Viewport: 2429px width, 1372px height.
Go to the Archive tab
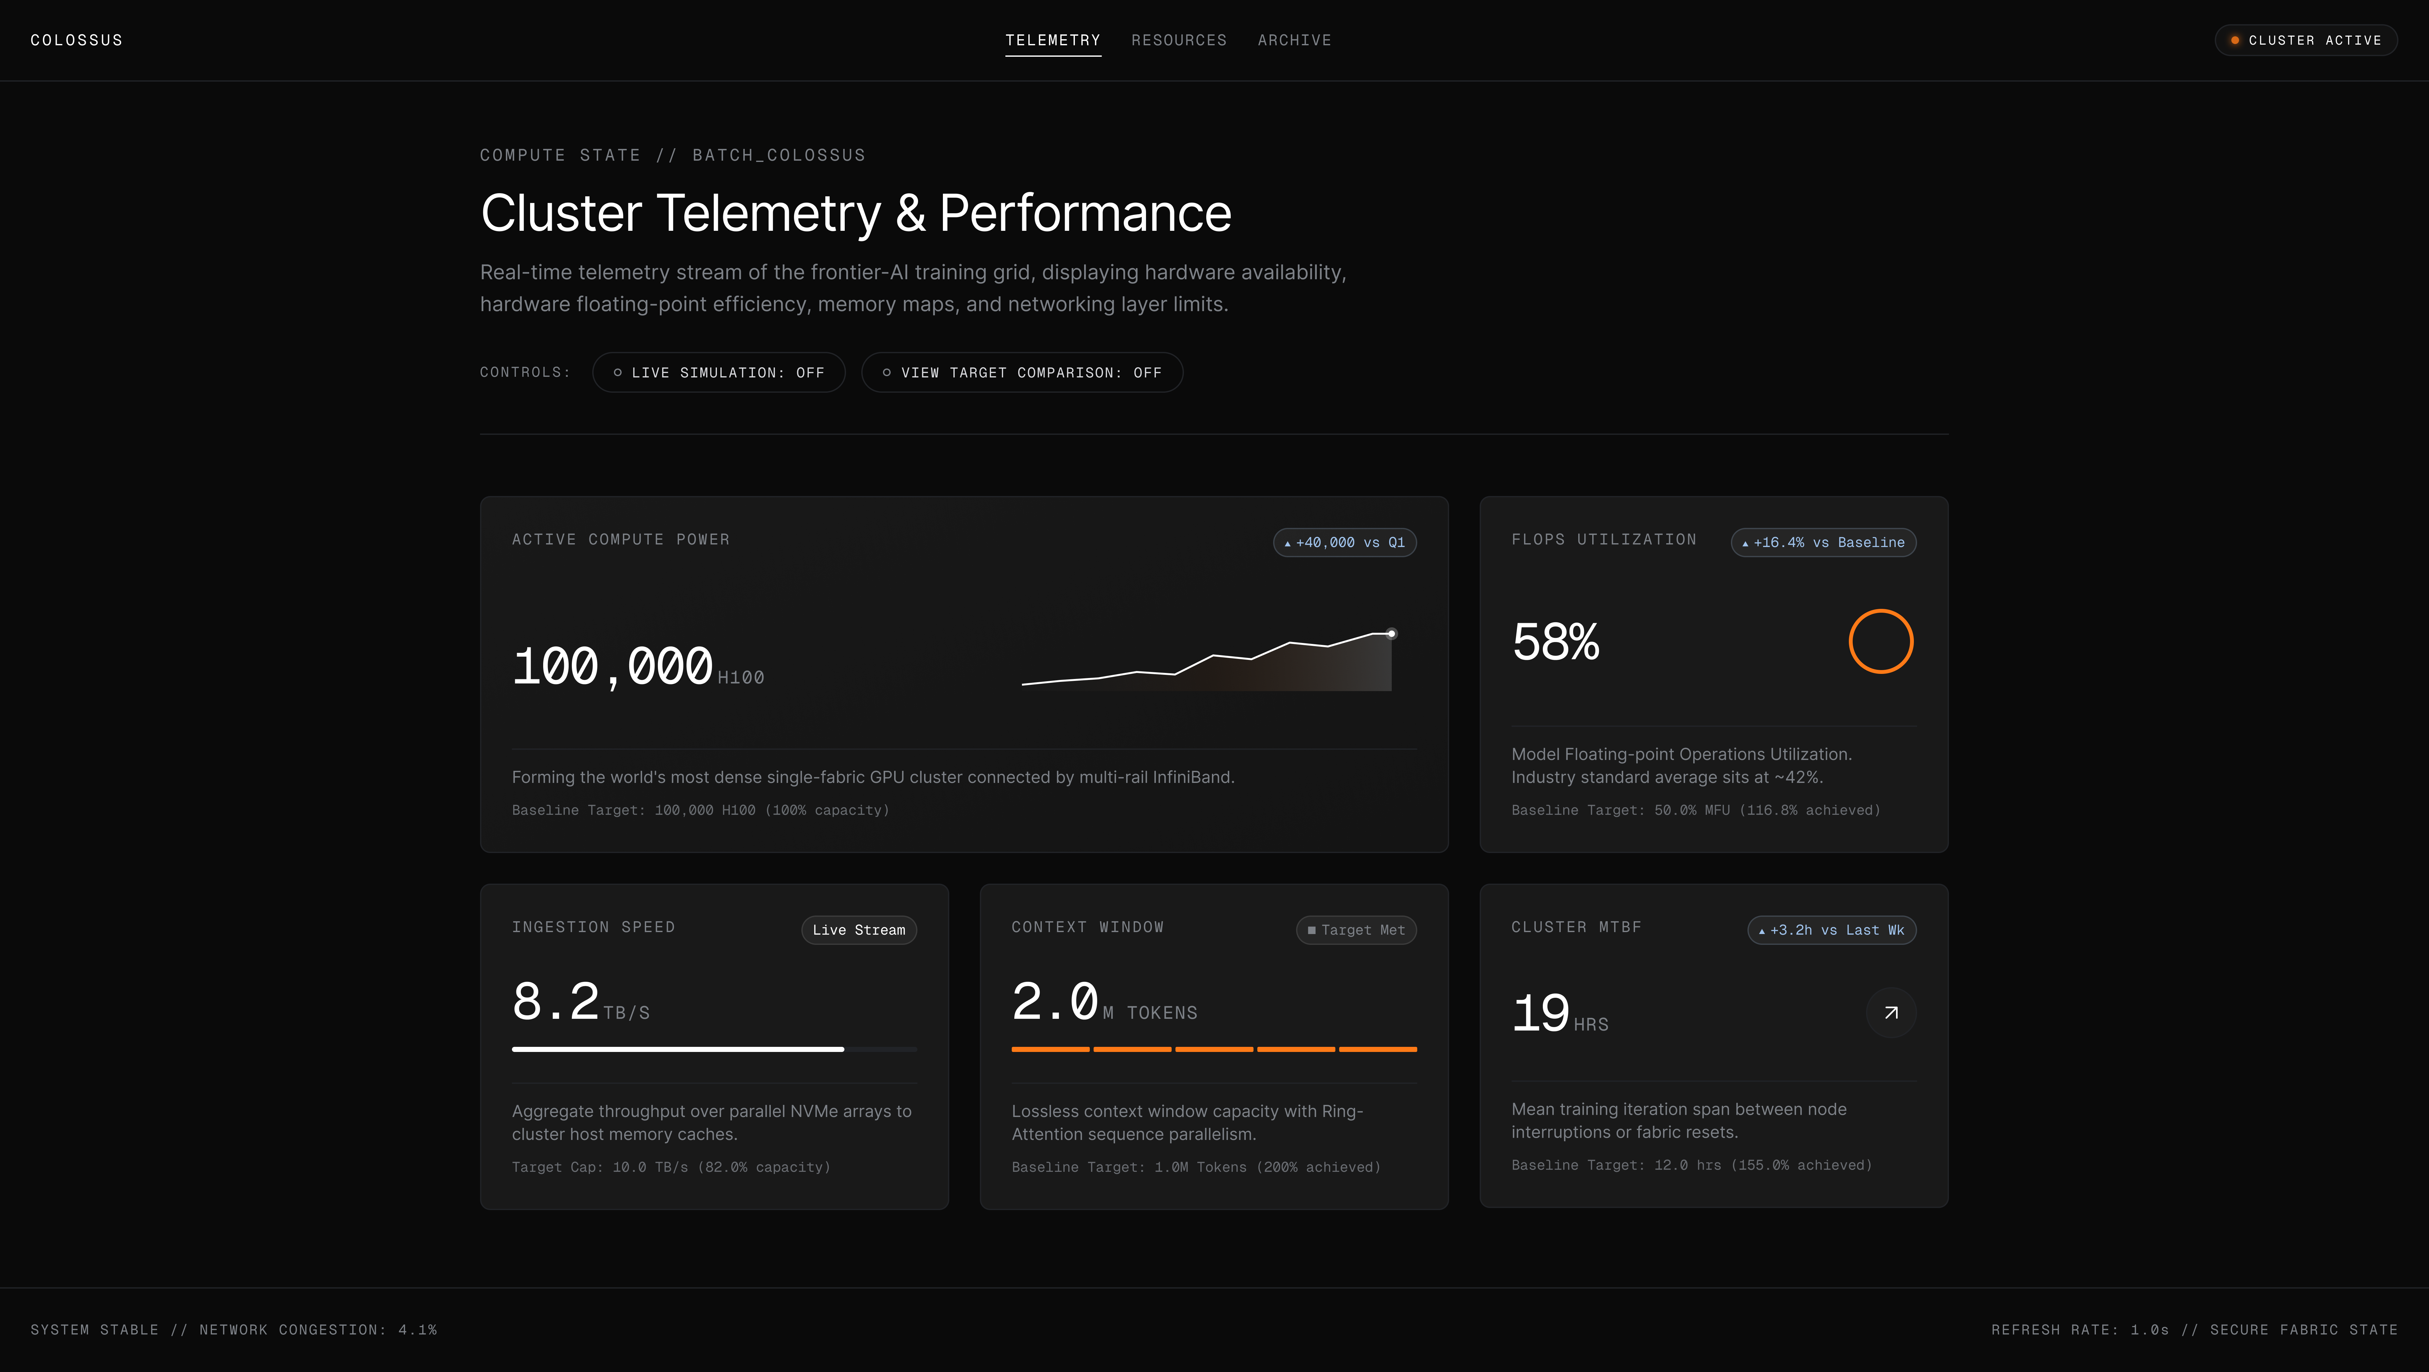coord(1294,40)
